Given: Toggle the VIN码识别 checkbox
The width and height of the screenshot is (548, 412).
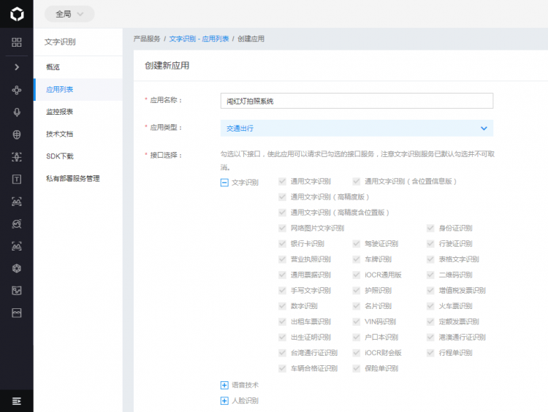Looking at the screenshot, I should [357, 321].
